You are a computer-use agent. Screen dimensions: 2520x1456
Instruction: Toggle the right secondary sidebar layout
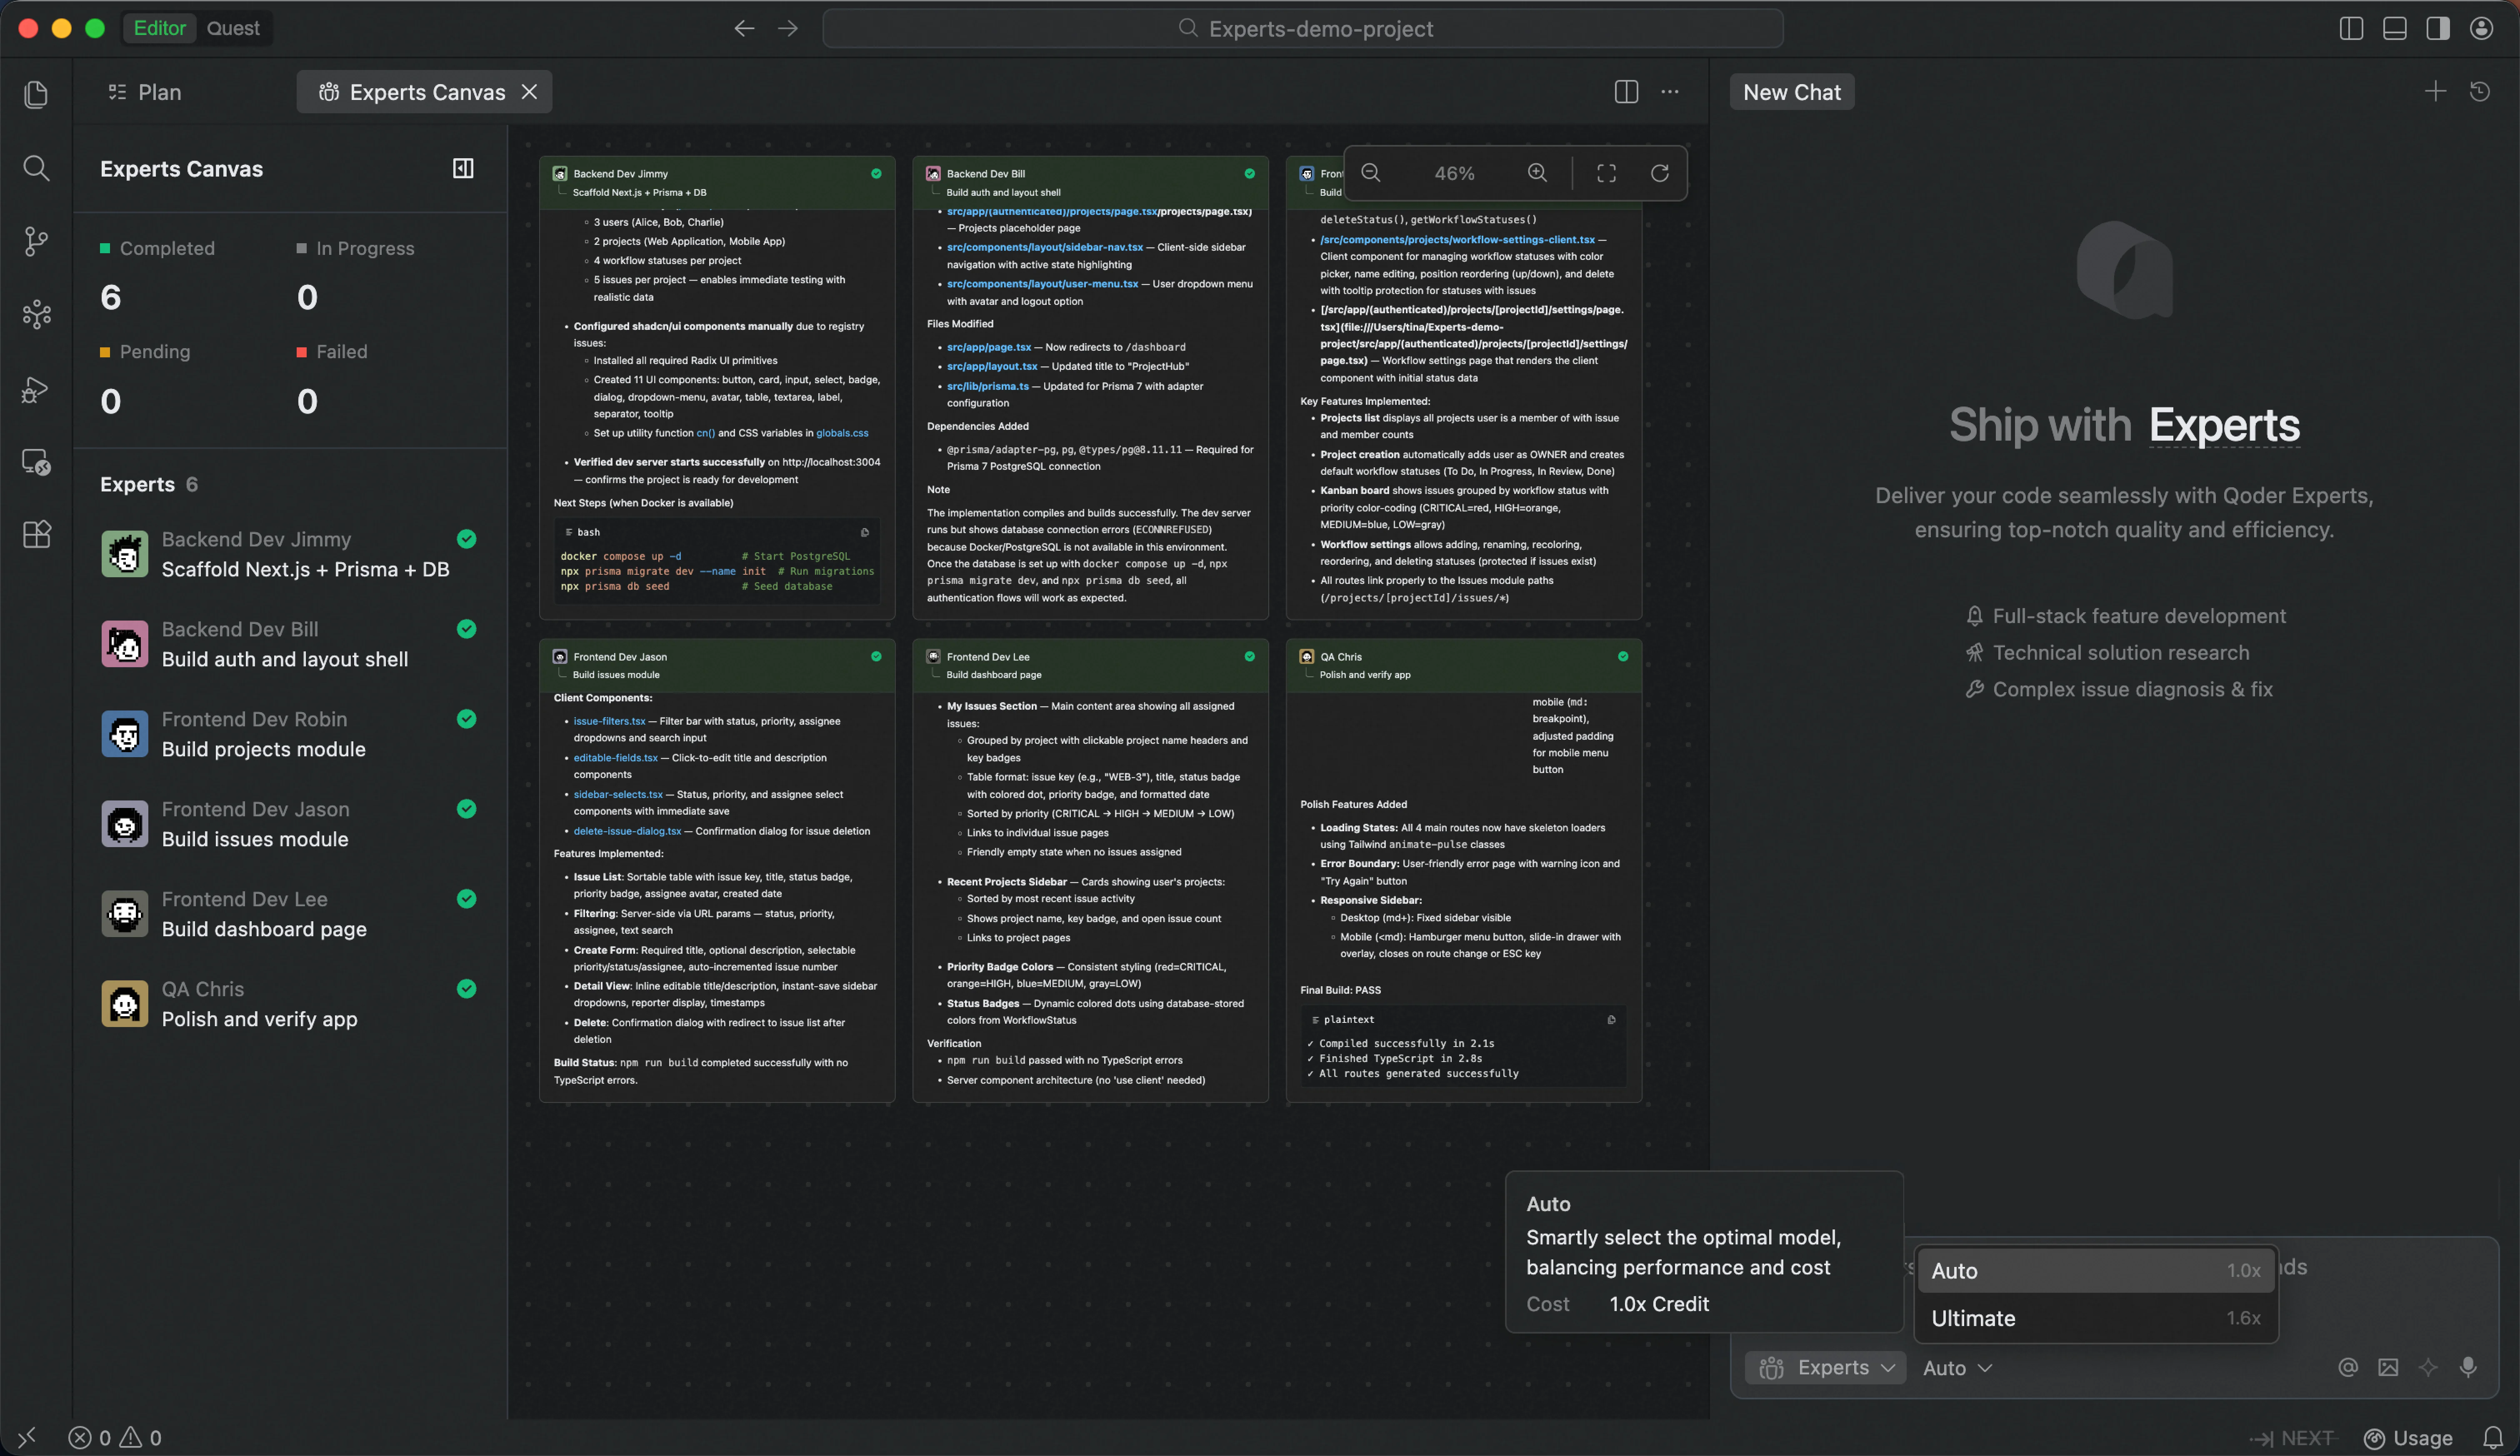(x=2437, y=28)
